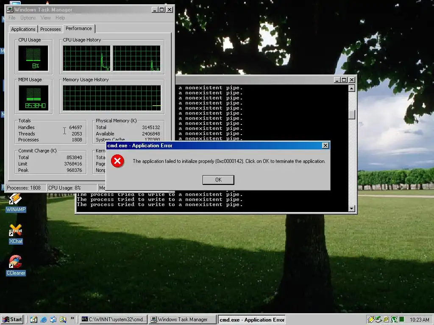Maximize the command prompt console window
This screenshot has width=434, height=325.
pyautogui.click(x=344, y=80)
